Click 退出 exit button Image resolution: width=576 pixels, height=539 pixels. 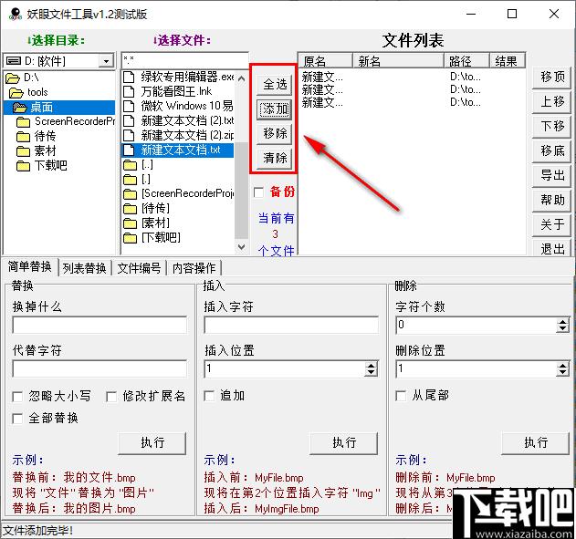click(551, 248)
